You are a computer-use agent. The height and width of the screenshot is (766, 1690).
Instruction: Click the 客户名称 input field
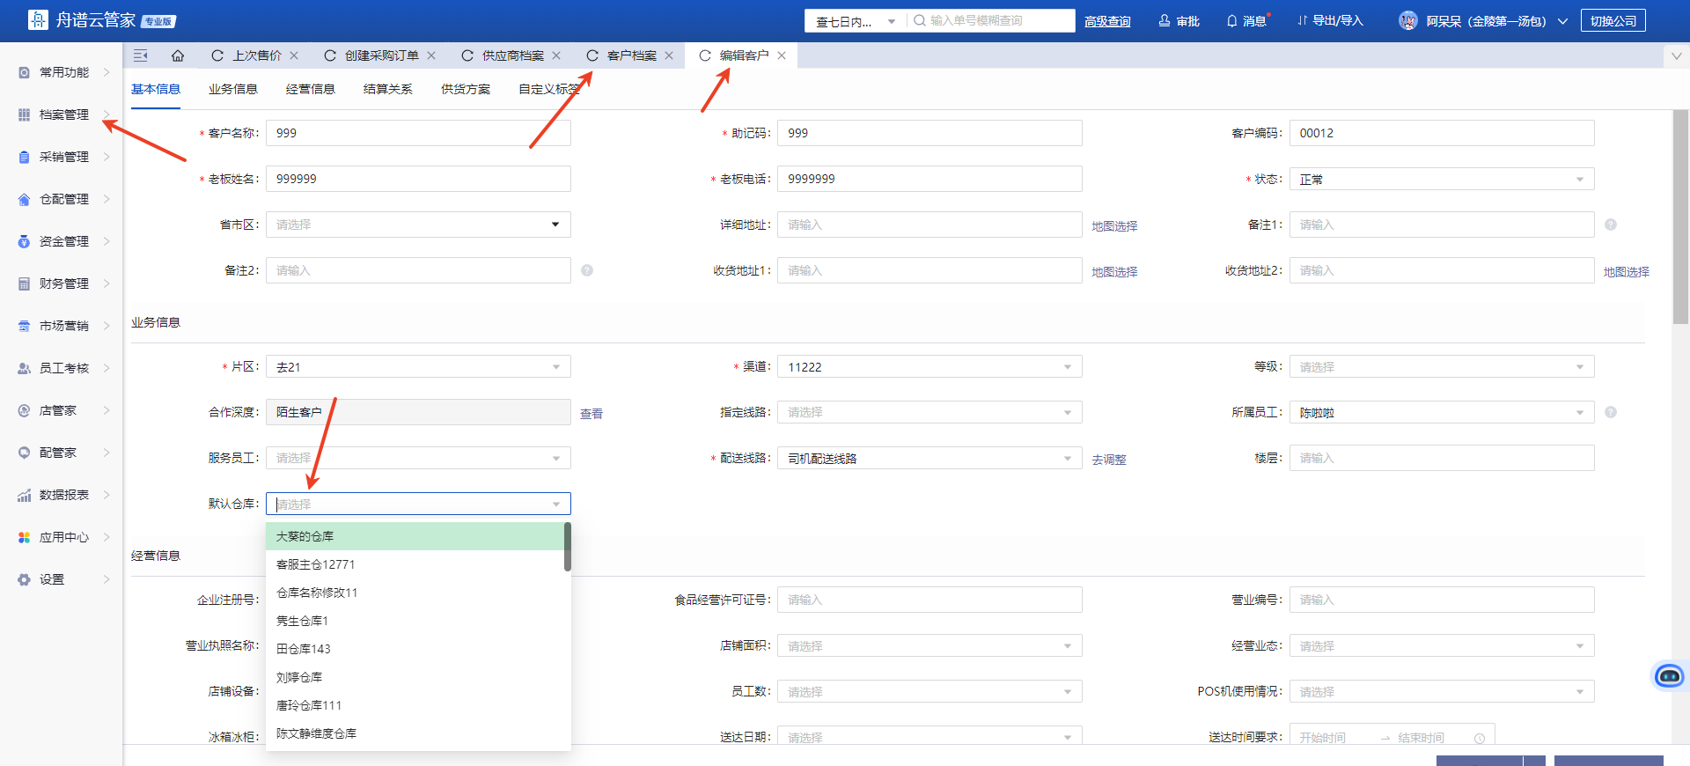[418, 133]
